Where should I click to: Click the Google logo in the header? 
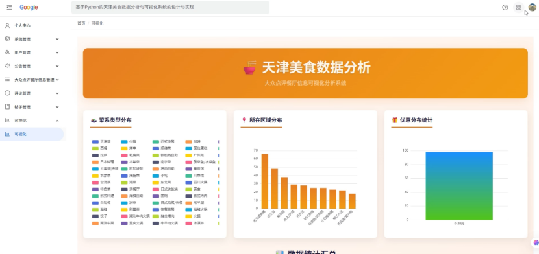pyautogui.click(x=29, y=7)
